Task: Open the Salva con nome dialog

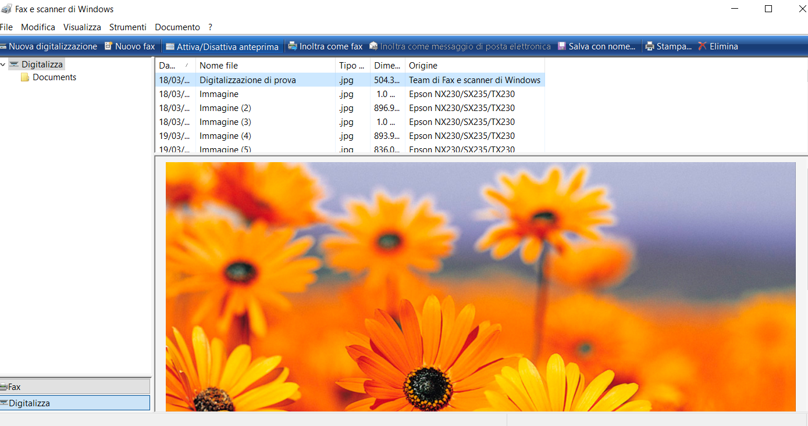Action: pyautogui.click(x=596, y=46)
